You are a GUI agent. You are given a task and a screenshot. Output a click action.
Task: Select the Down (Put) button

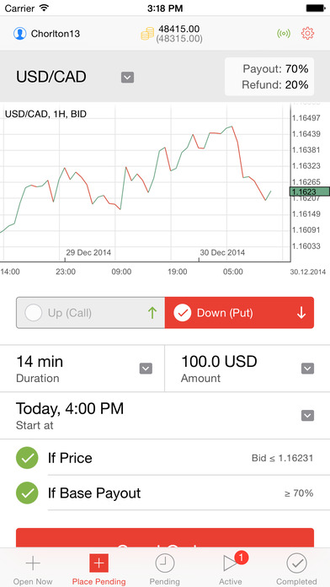[239, 313]
